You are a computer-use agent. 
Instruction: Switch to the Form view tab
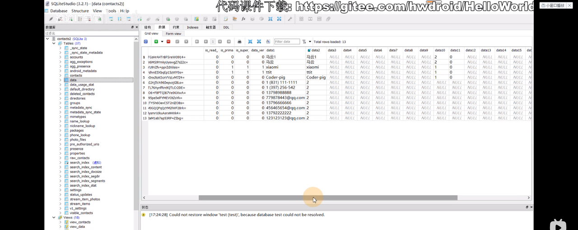[173, 34]
